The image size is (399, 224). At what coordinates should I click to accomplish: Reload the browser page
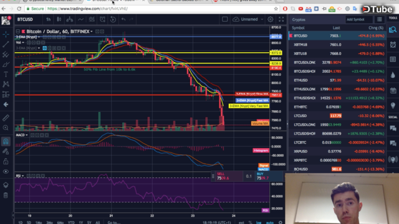click(x=19, y=9)
